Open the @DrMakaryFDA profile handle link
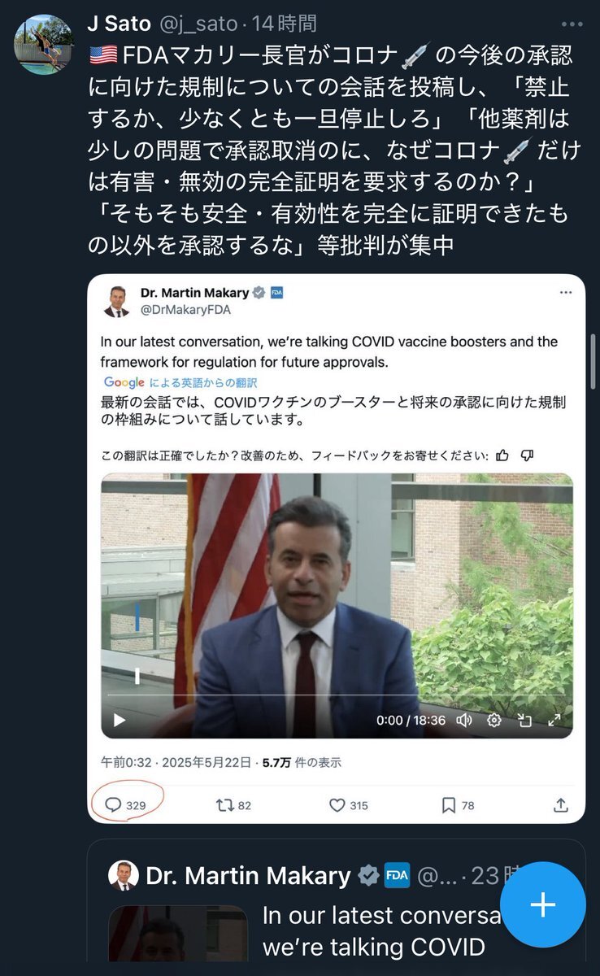The width and height of the screenshot is (600, 976). coord(185,310)
